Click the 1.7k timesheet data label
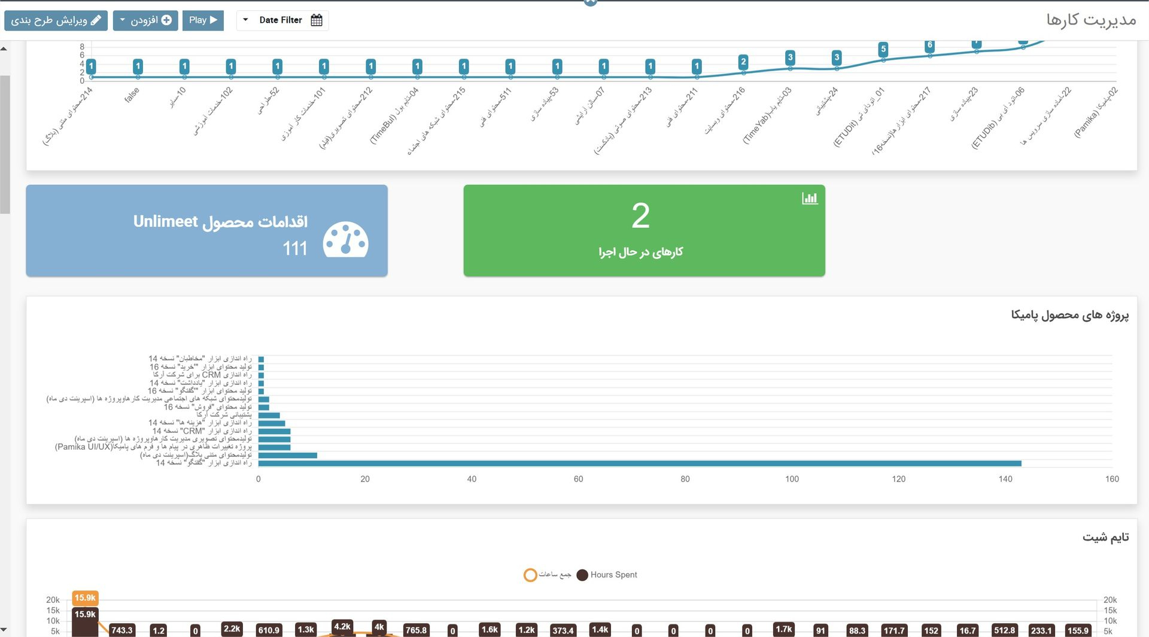 tap(784, 629)
